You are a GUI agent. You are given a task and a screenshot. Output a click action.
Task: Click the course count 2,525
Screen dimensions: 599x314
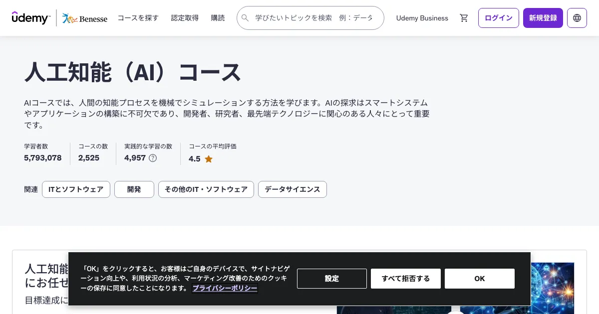[x=89, y=158]
